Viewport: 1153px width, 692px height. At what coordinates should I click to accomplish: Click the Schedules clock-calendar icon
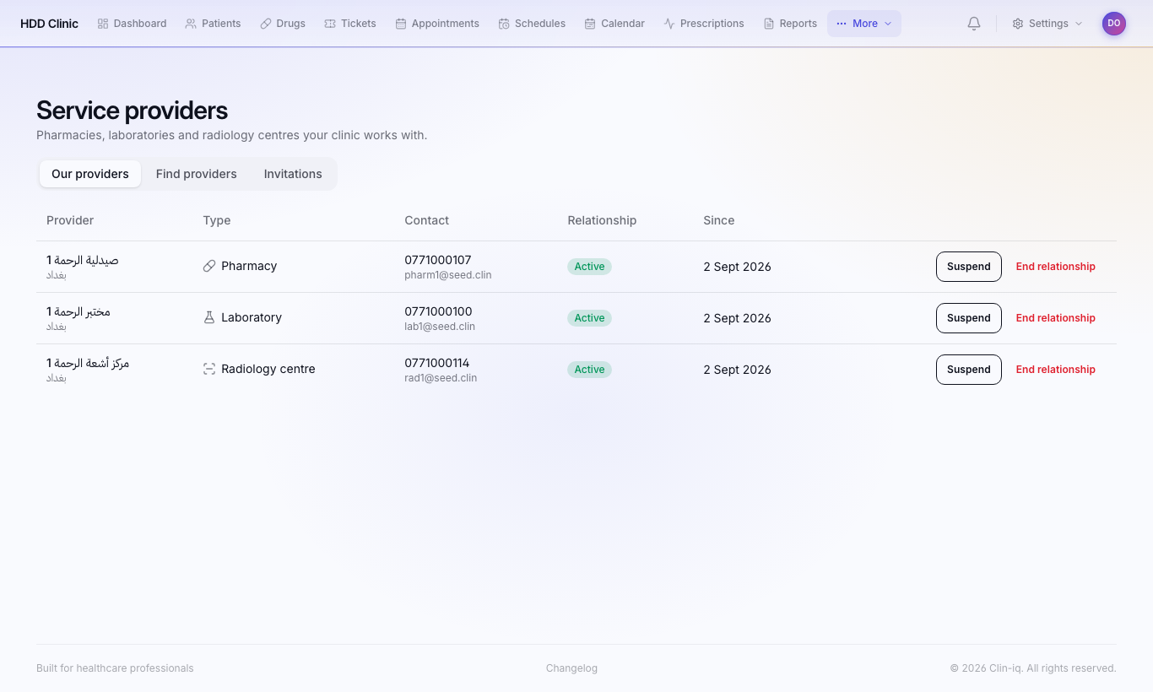[504, 24]
